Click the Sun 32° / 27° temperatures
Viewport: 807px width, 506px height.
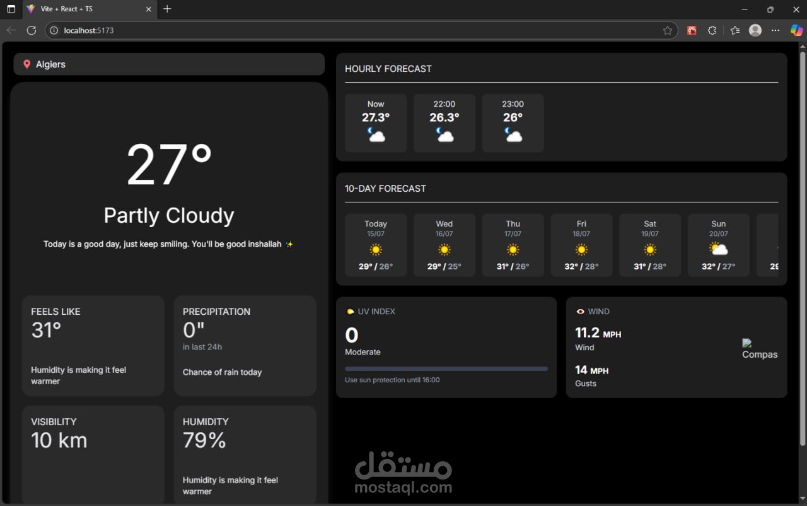tap(719, 267)
